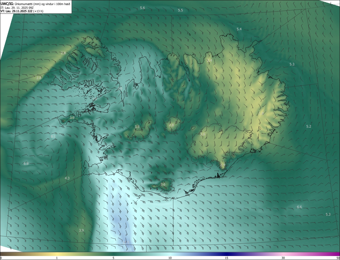
Task: Click the 6.8 value label on the map
Action: [x=26, y=163]
